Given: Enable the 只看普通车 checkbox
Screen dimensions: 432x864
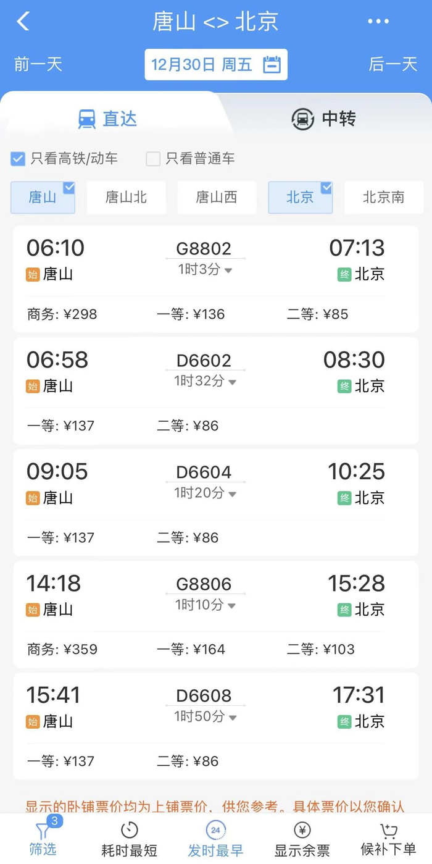Looking at the screenshot, I should pyautogui.click(x=153, y=159).
